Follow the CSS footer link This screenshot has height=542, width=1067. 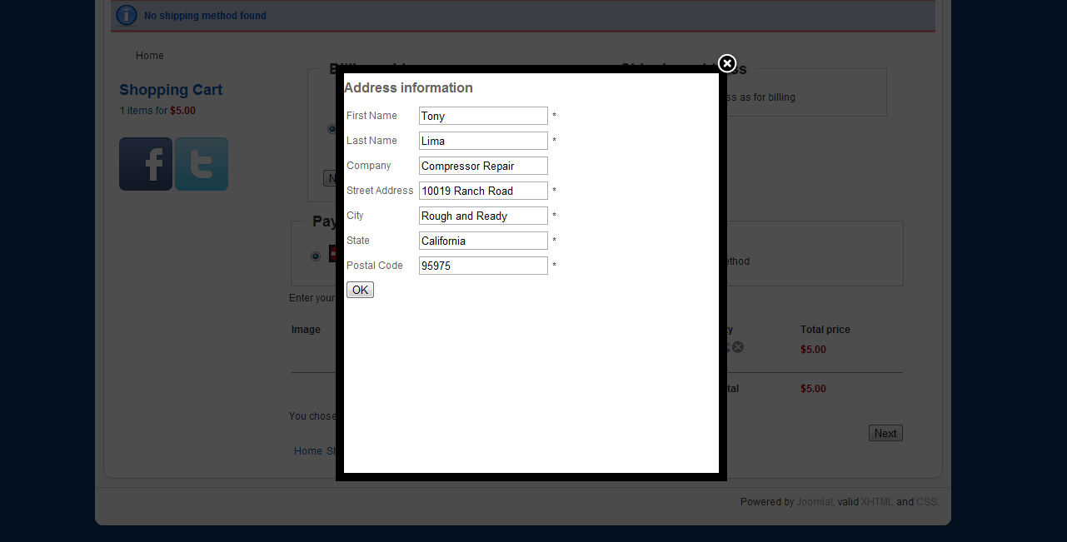pos(926,502)
